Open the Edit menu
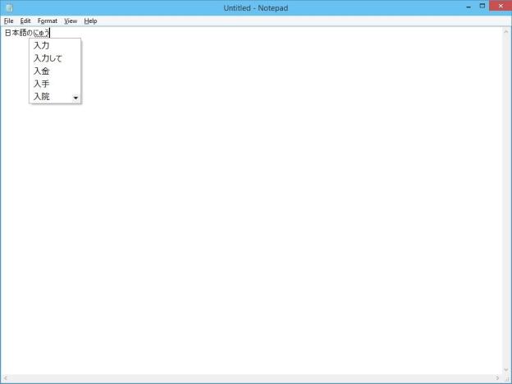 25,21
